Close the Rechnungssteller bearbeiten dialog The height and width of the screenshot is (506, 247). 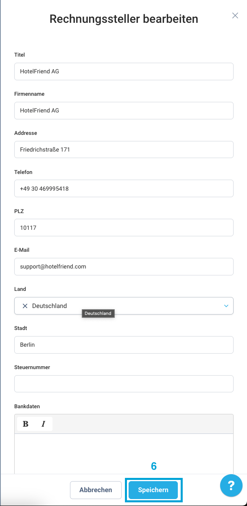235,15
